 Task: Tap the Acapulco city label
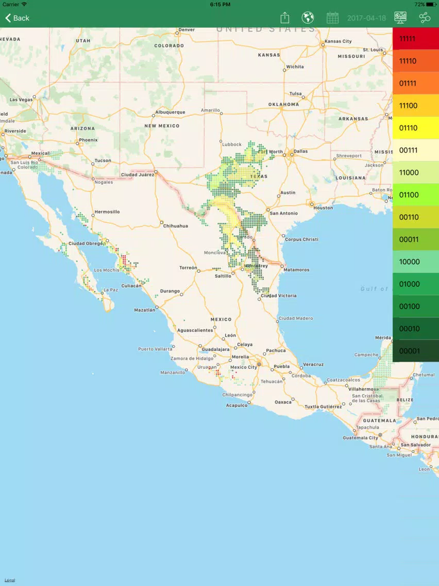click(237, 405)
